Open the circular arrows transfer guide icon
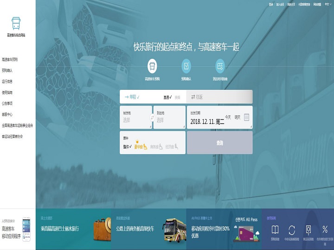334x250 pixels. pyautogui.click(x=292, y=230)
